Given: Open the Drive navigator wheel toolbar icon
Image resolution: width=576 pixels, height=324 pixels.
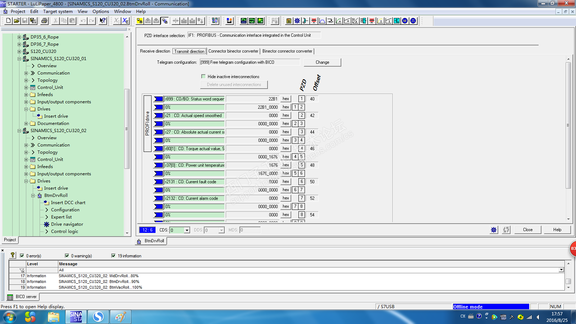Looking at the screenshot, I should point(297,21).
